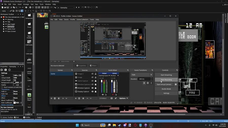Mute the Desktop Audio speaker icon

click(x=103, y=95)
